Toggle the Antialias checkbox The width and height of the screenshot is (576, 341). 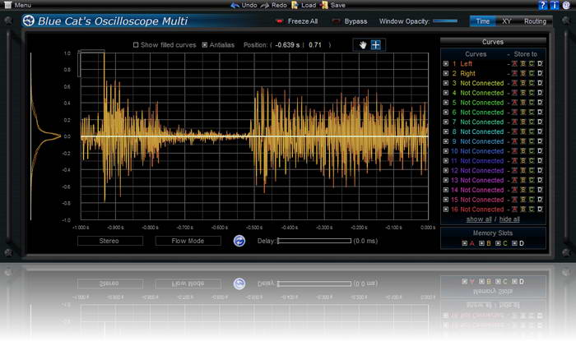point(205,45)
